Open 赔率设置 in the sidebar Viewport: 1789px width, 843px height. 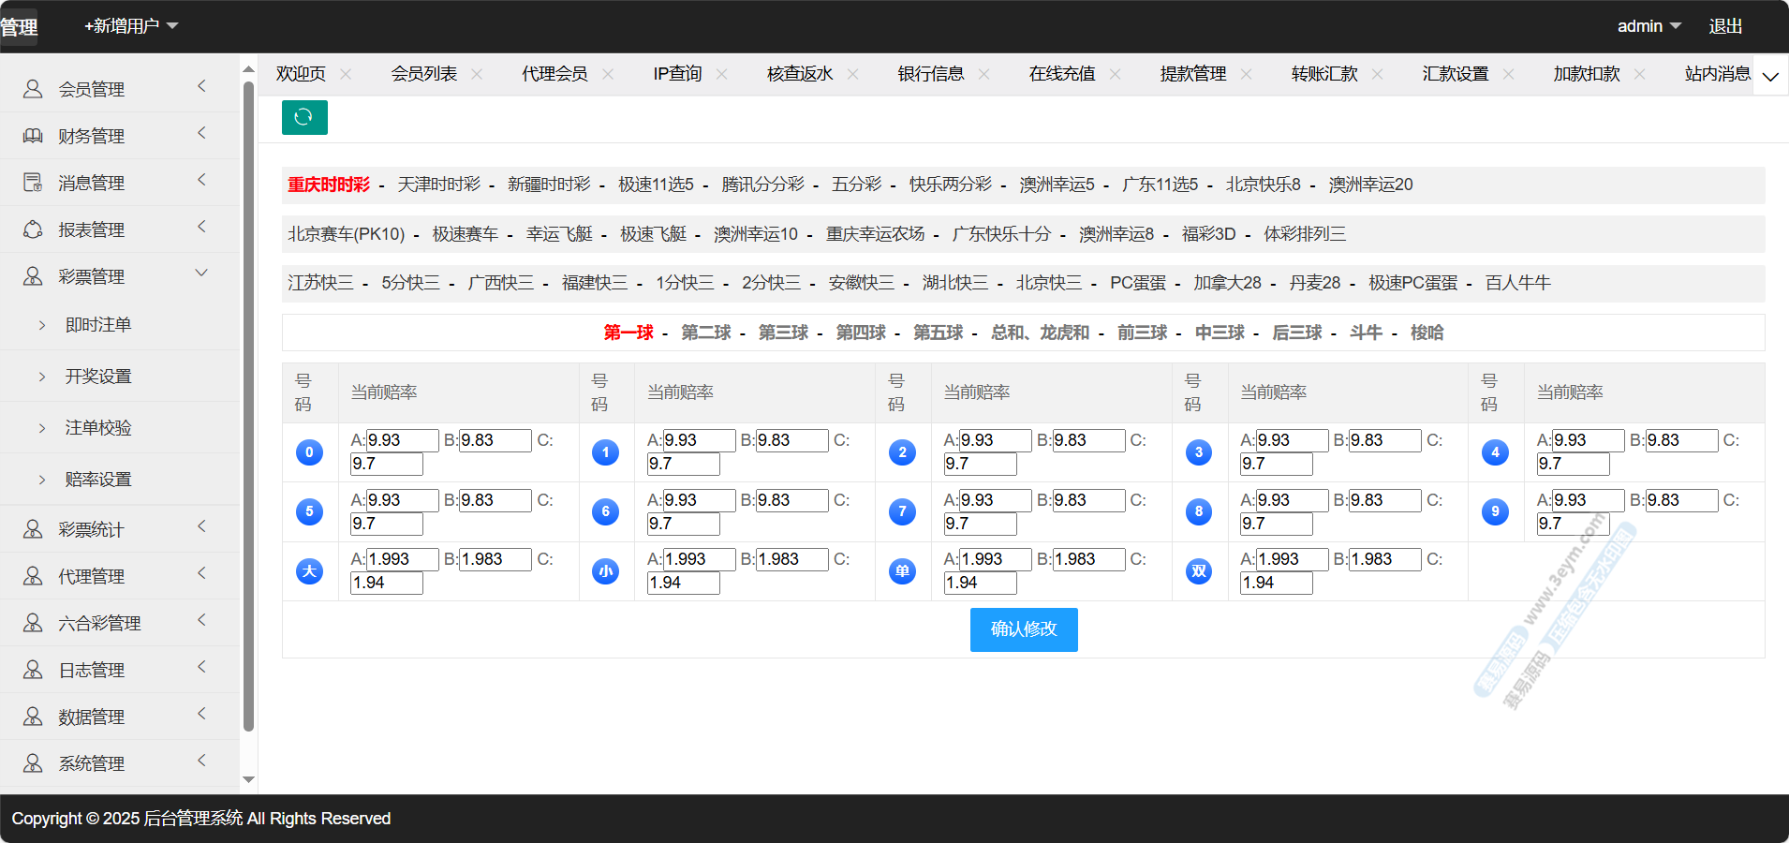coord(98,480)
